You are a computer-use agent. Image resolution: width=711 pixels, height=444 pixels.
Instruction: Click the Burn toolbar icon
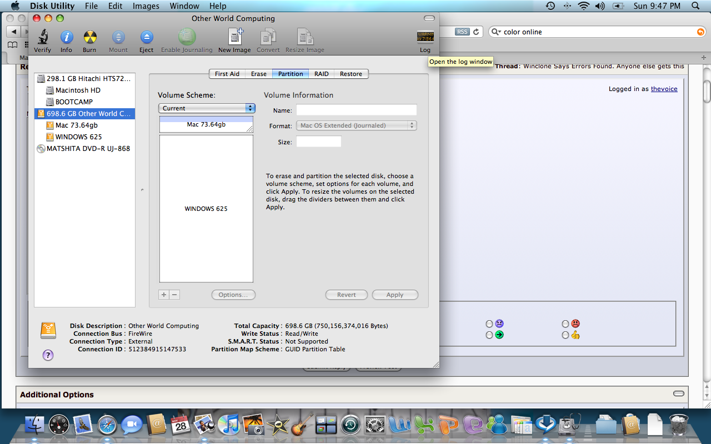[x=89, y=37]
